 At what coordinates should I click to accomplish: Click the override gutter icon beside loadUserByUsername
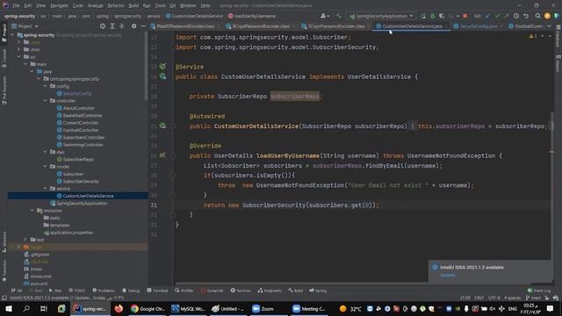162,155
